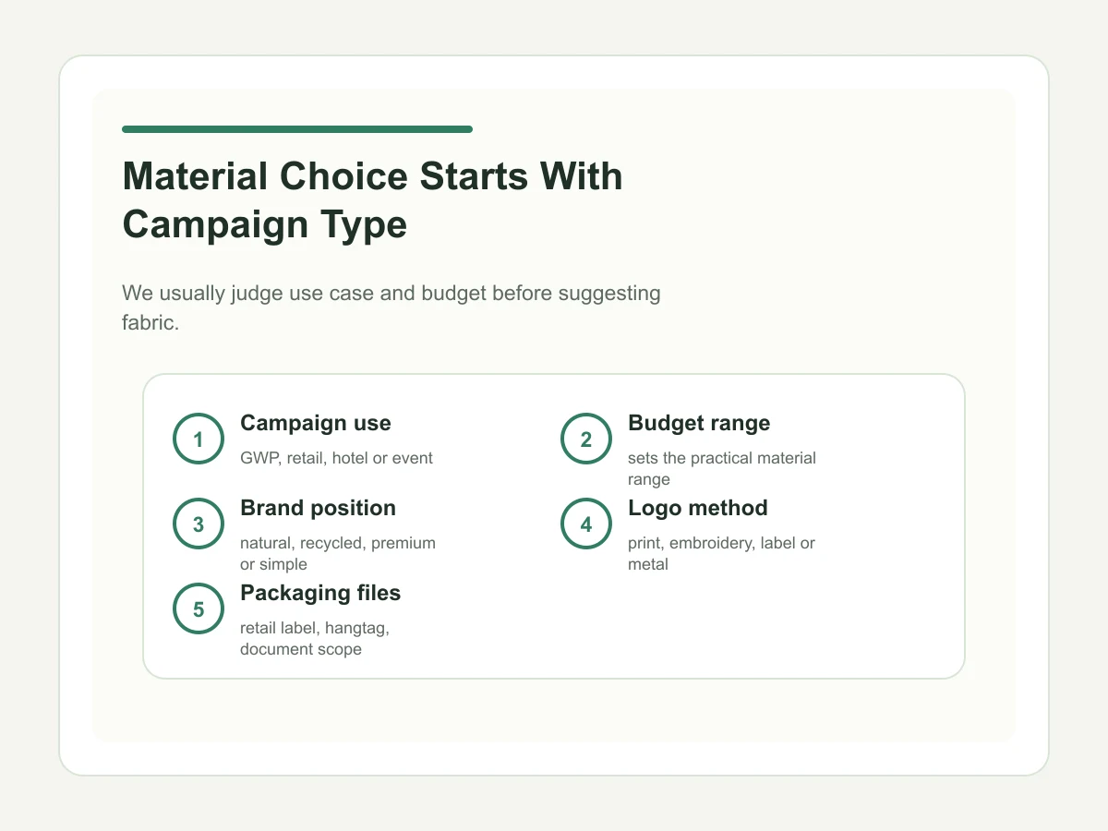Select the Logo method heading

[x=698, y=508]
